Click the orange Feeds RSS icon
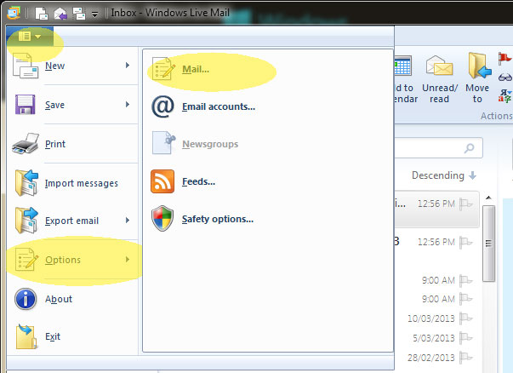The image size is (513, 373). [x=162, y=181]
